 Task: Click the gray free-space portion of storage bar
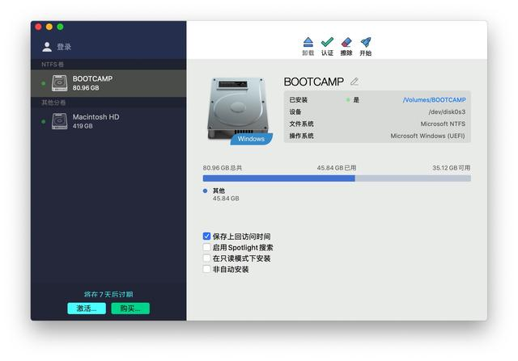413,178
